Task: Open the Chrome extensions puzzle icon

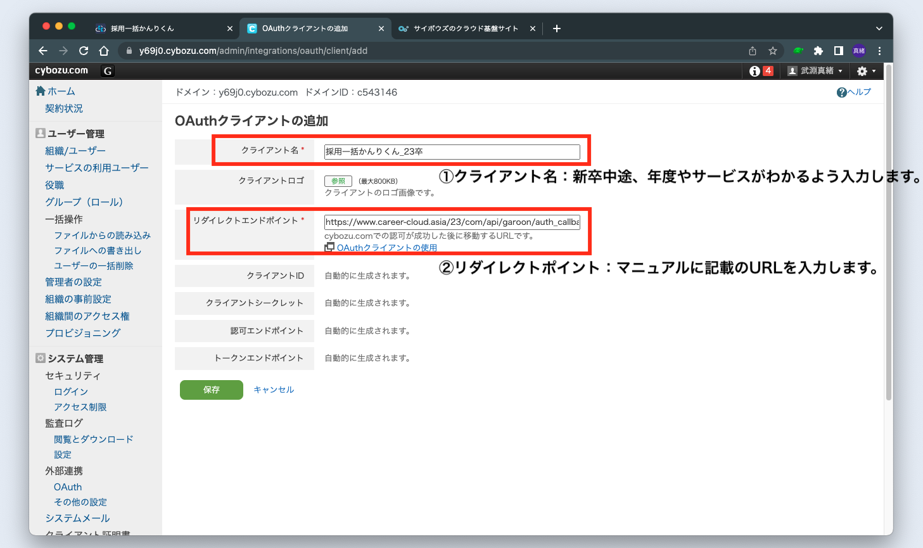Action: tap(818, 51)
